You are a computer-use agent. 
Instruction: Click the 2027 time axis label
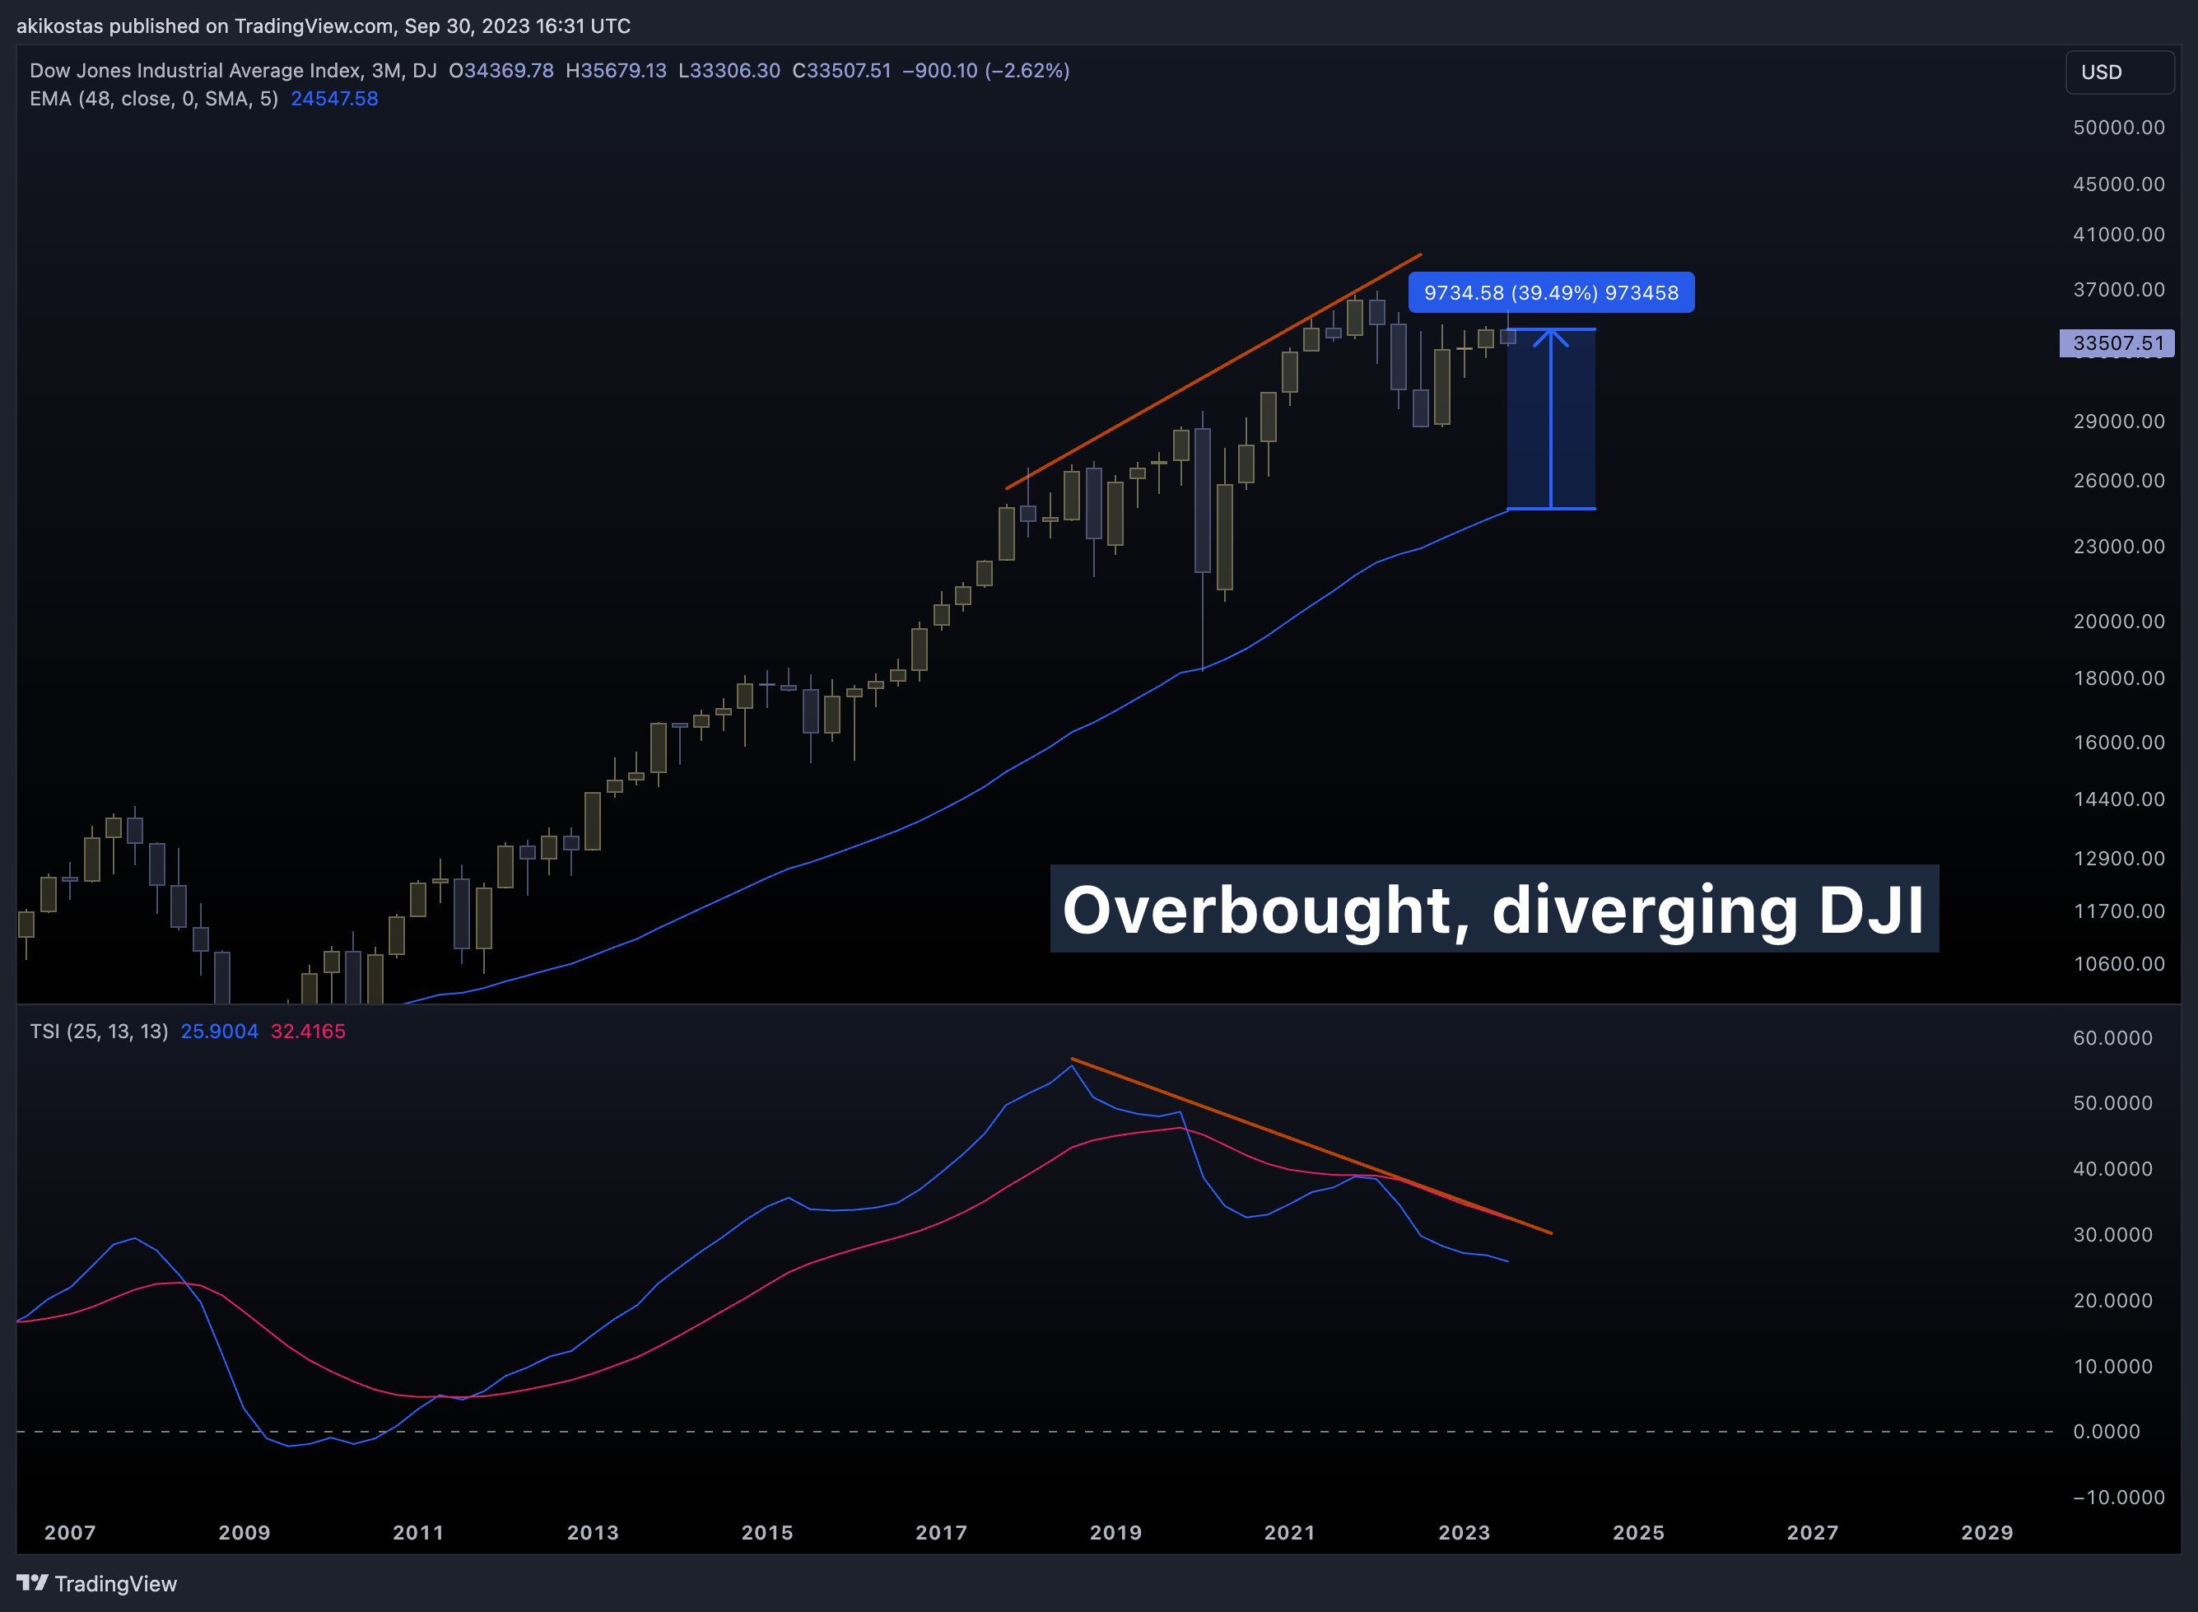click(x=1813, y=1533)
